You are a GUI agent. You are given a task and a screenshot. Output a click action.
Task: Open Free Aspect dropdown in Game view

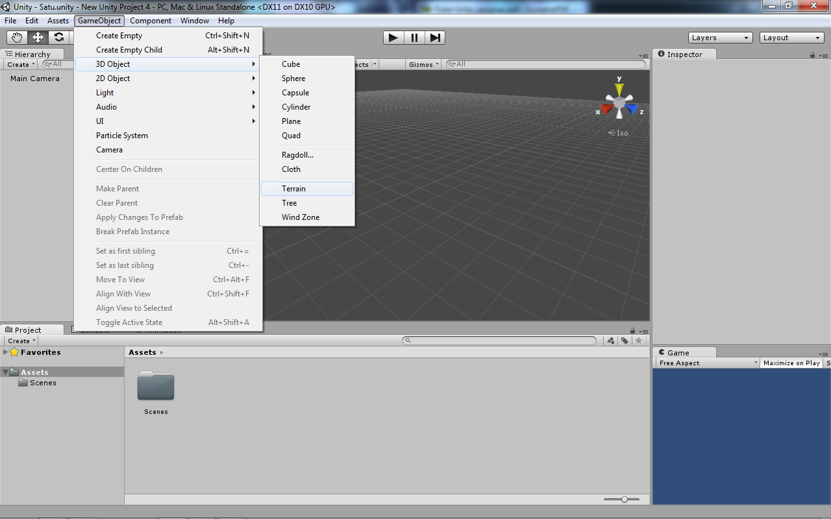click(707, 363)
